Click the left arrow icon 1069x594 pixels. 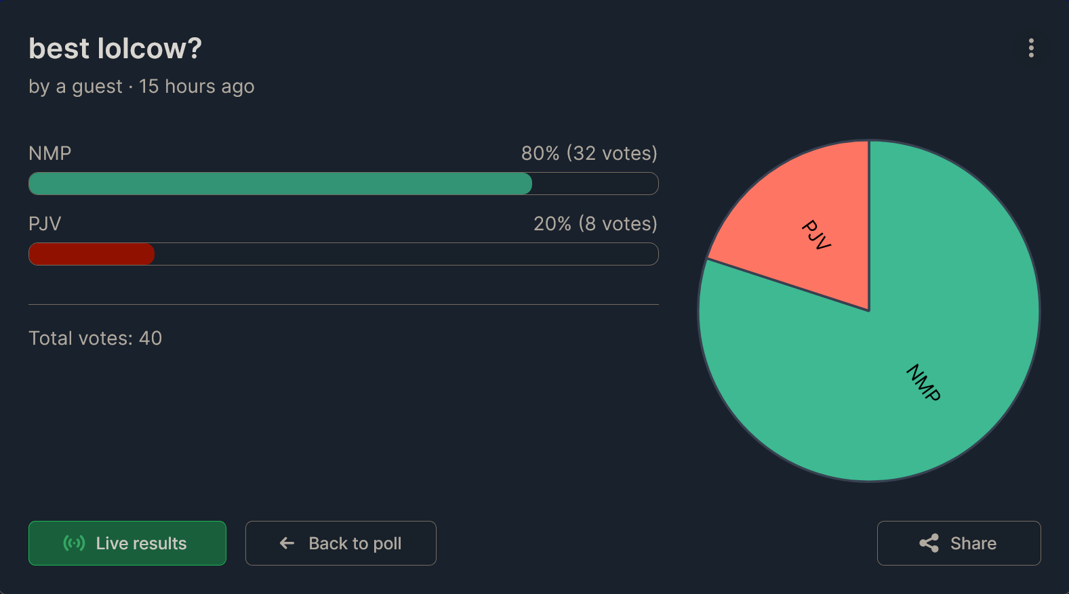click(287, 543)
